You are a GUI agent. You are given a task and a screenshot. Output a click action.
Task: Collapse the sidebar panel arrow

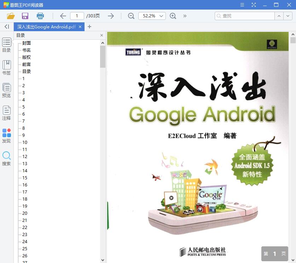pyautogui.click(x=7, y=27)
